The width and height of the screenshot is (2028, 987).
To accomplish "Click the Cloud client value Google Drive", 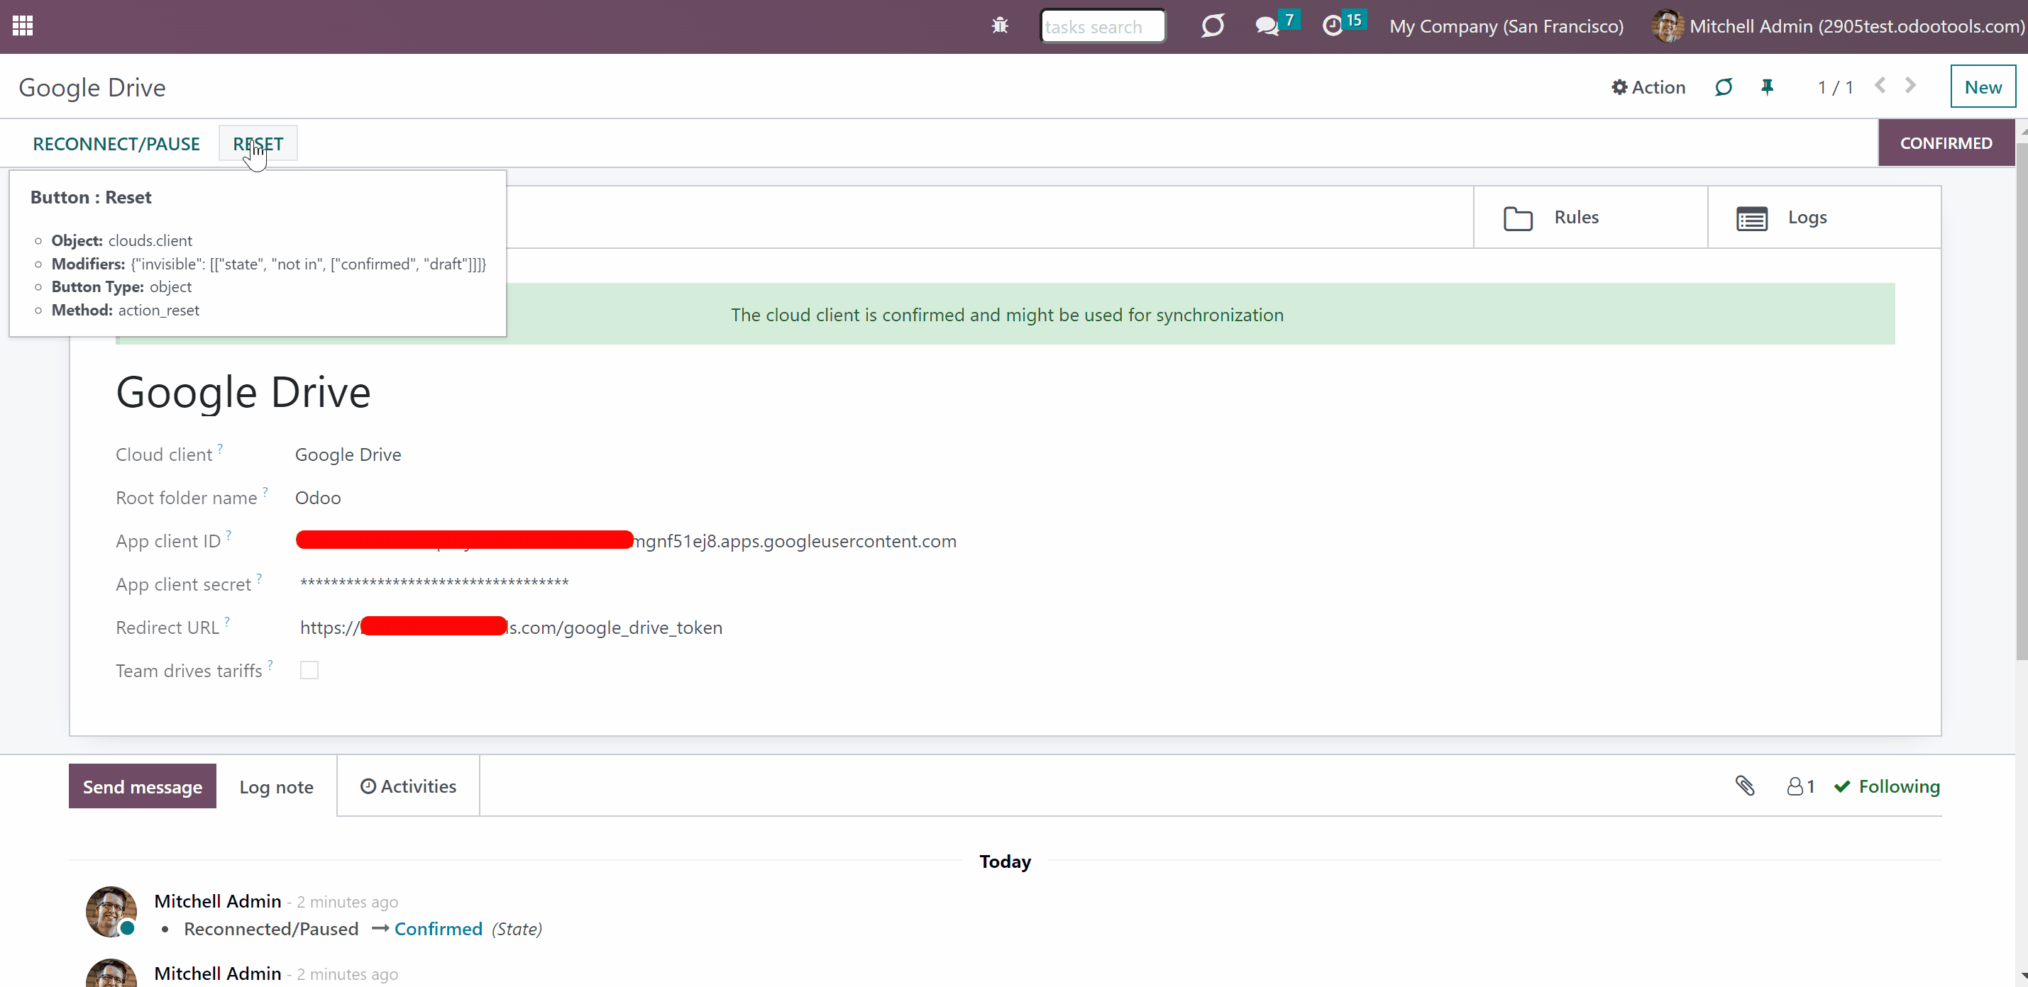I will pyautogui.click(x=348, y=455).
